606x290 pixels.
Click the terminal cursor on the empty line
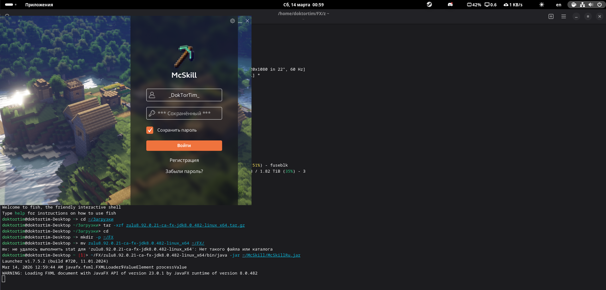click(3, 279)
